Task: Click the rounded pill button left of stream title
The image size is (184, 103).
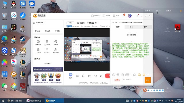Action: [70, 23]
